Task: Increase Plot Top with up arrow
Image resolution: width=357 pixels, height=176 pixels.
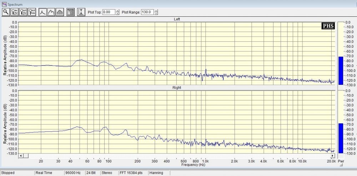Action: [x=117, y=11]
